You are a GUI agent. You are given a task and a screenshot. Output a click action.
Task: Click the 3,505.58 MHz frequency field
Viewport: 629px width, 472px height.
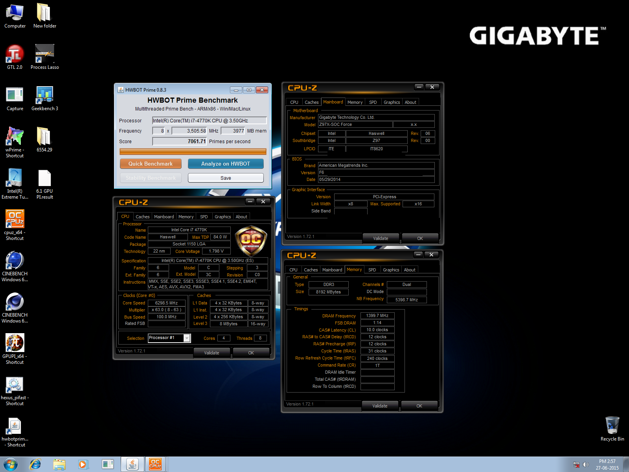point(189,131)
